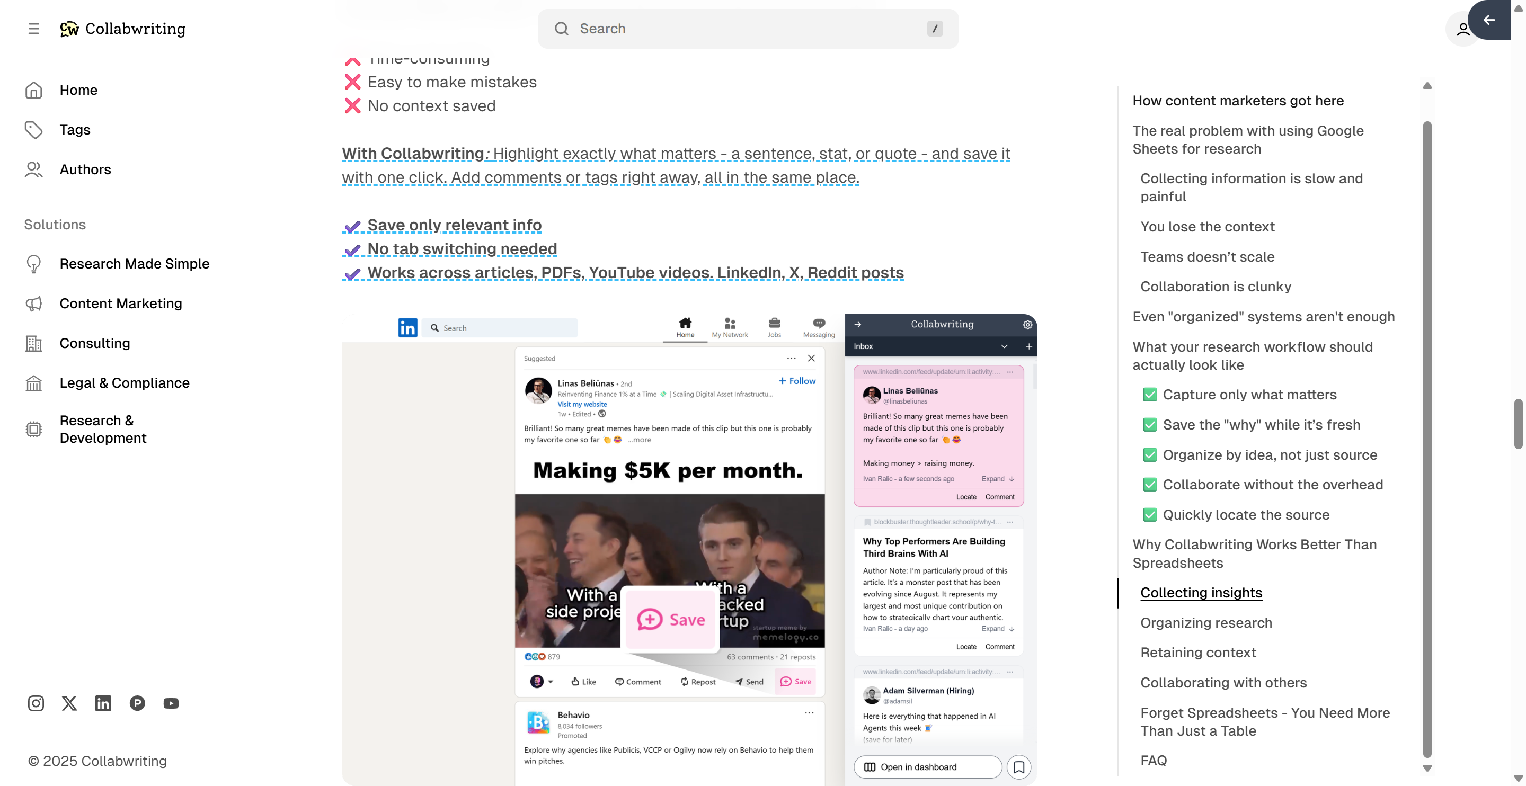Jump to Quickly locate the source
This screenshot has height=786, width=1526.
point(1246,515)
